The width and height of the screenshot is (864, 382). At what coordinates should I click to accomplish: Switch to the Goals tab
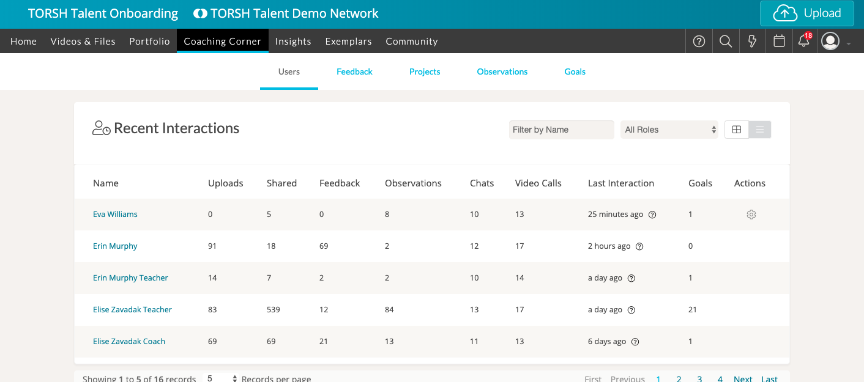point(575,72)
